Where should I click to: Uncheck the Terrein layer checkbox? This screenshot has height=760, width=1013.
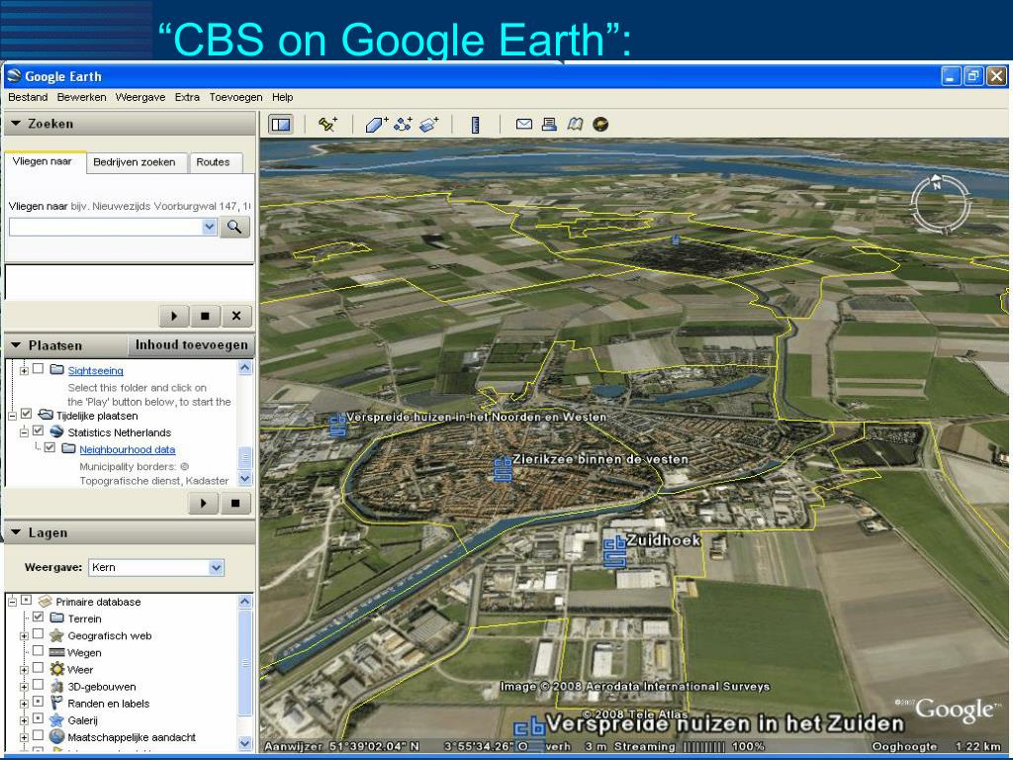[39, 617]
